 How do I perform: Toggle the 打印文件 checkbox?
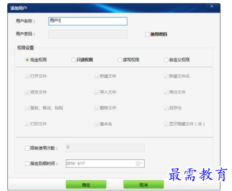(27, 124)
